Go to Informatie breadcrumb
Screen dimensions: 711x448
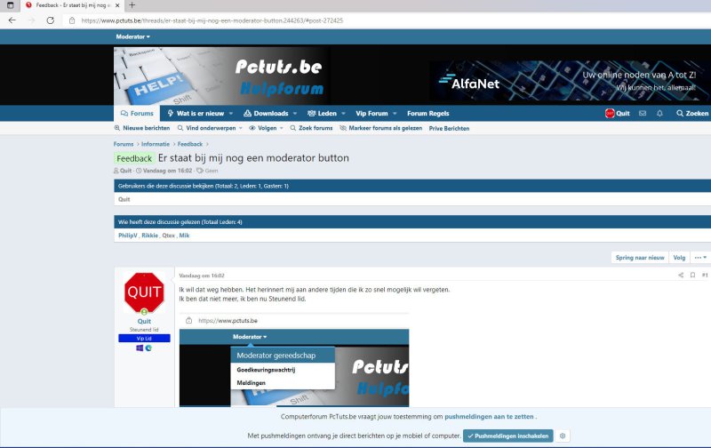pos(155,144)
